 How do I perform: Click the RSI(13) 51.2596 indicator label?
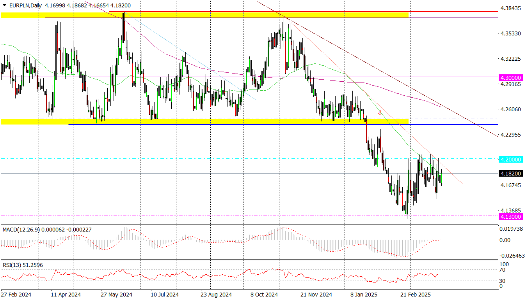tap(23, 265)
